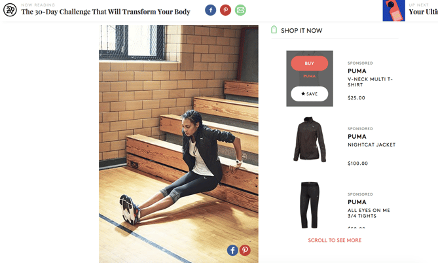The image size is (438, 263).
Task: Open V-Neck Multi T-Shirt product name
Action: tap(370, 82)
